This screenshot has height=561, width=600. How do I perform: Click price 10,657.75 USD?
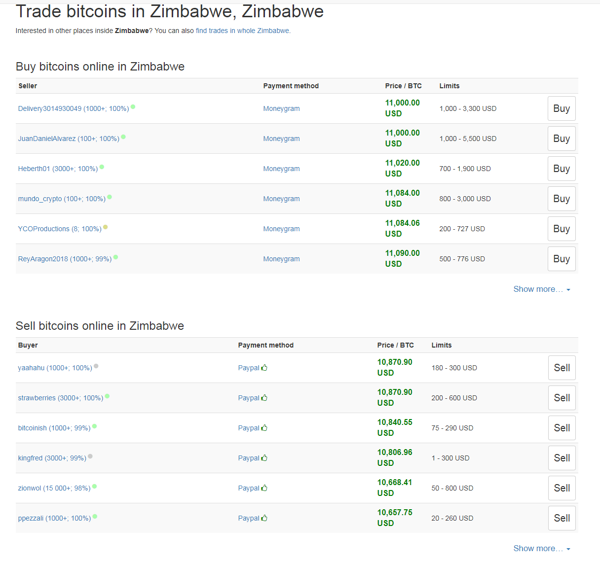[x=395, y=518]
